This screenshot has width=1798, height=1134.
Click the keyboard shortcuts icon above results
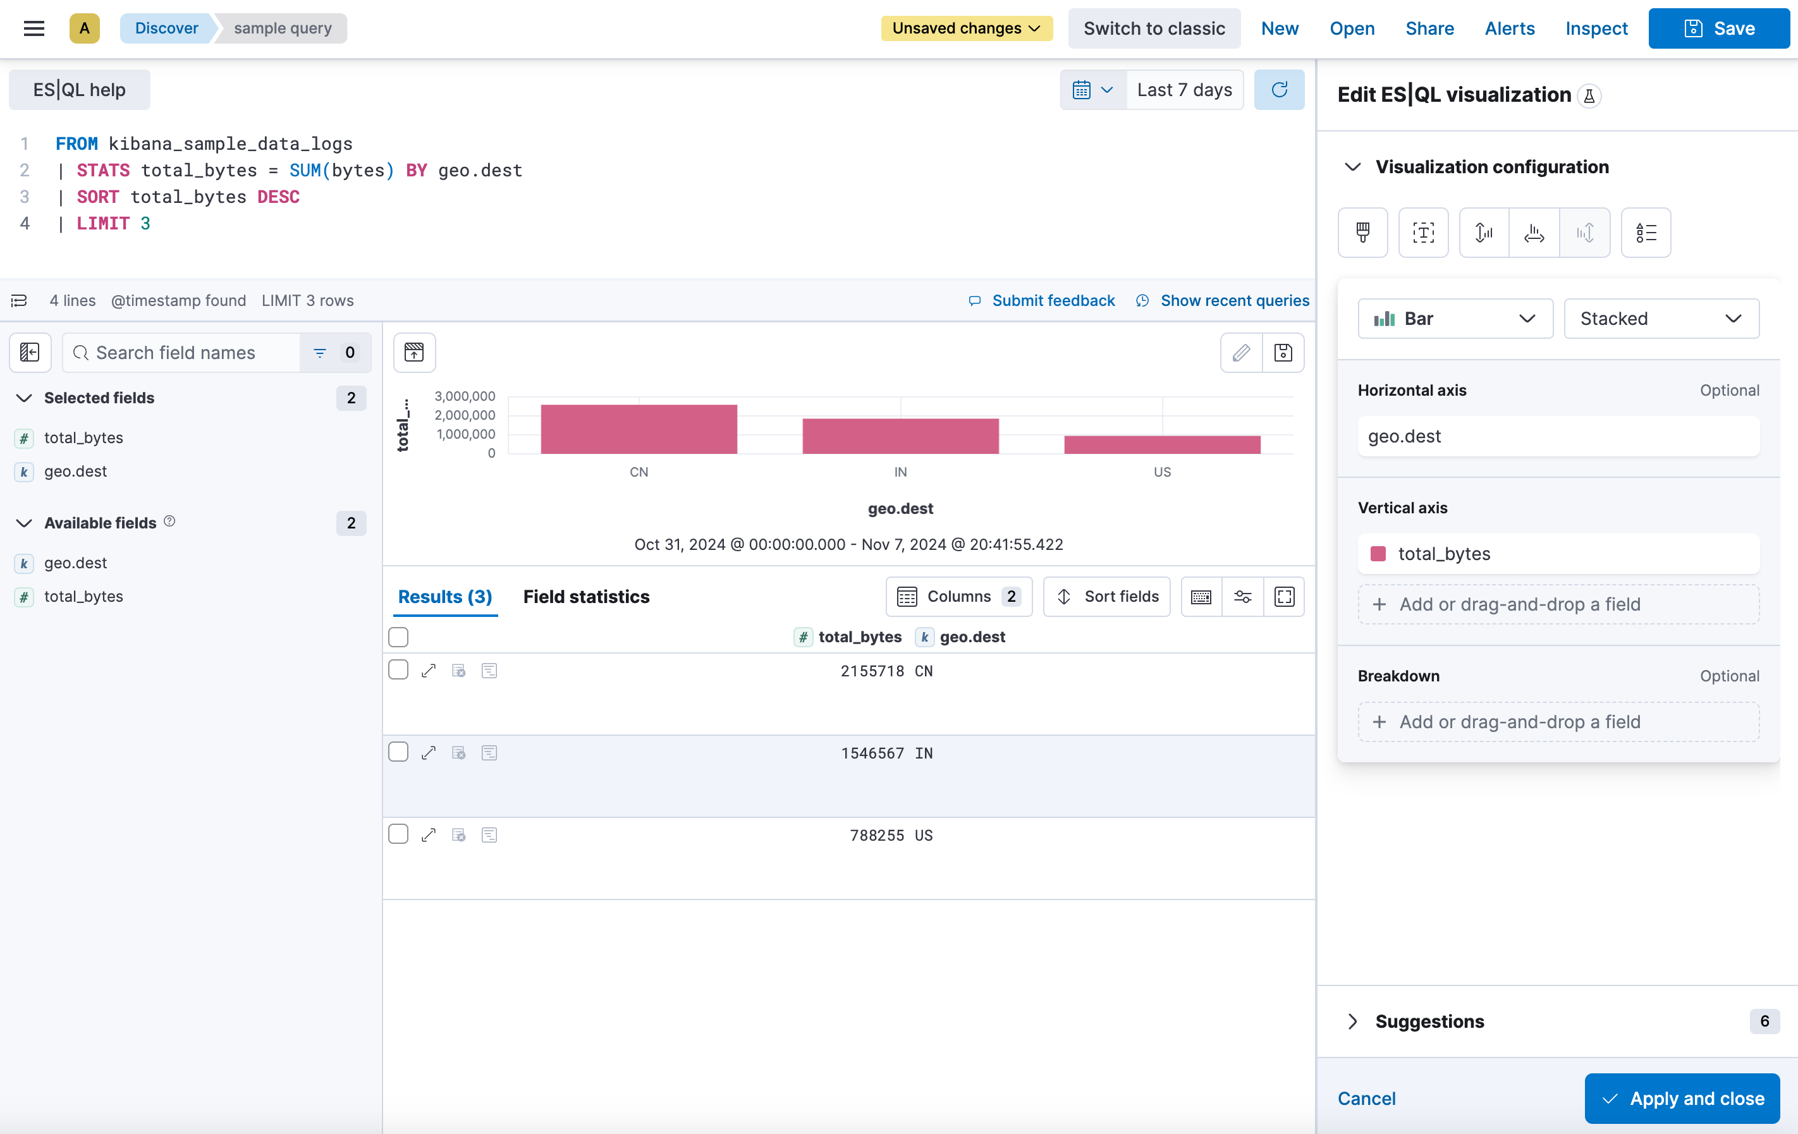click(1201, 597)
